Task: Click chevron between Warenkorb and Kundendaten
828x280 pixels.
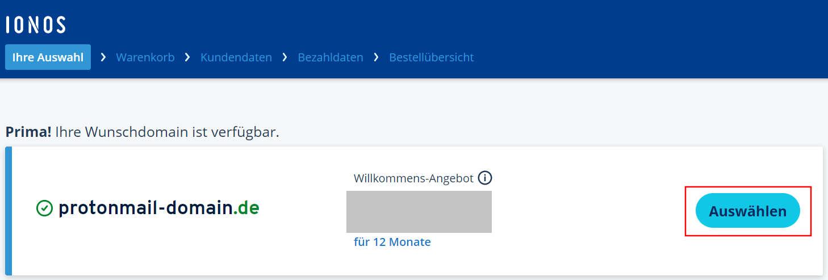Action: tap(187, 57)
